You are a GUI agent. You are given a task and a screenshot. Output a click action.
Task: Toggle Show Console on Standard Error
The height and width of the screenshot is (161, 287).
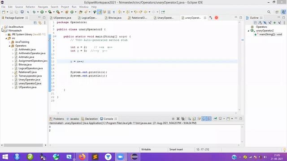[x=209, y=119]
